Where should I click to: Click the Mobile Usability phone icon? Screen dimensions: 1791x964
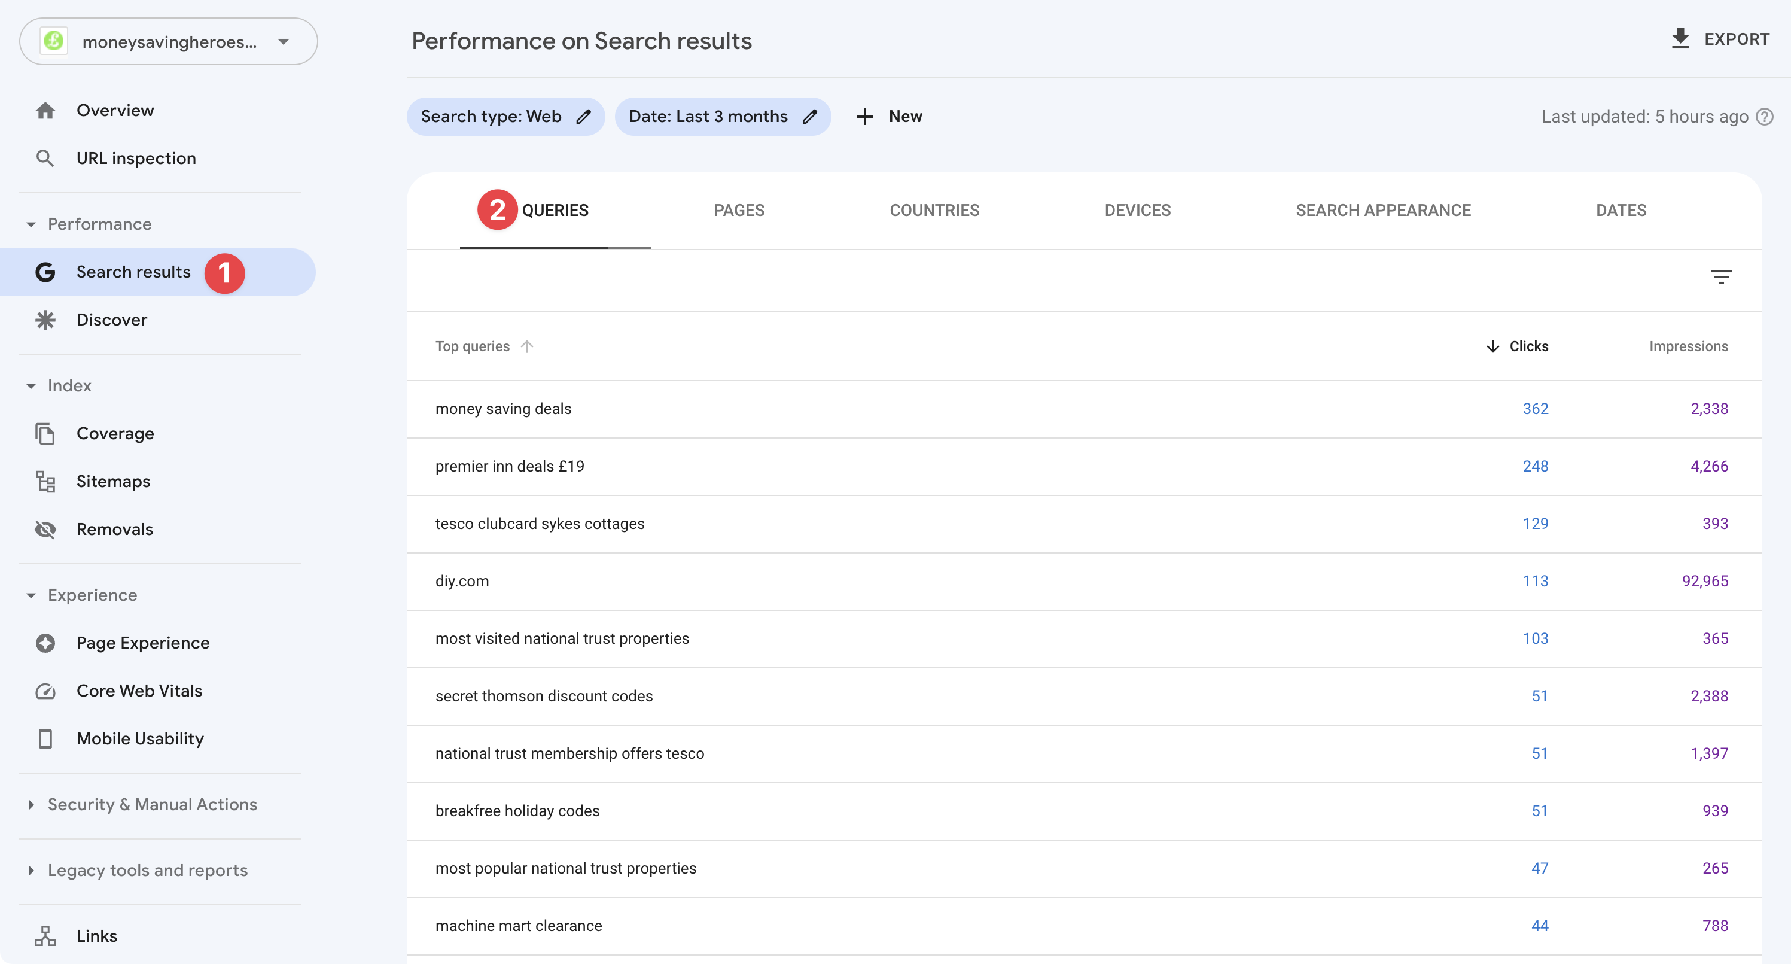coord(45,738)
